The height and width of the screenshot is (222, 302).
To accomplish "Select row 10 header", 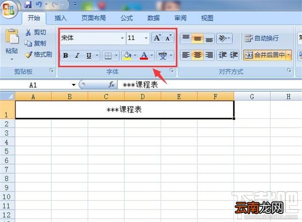I will [x=8, y=197].
